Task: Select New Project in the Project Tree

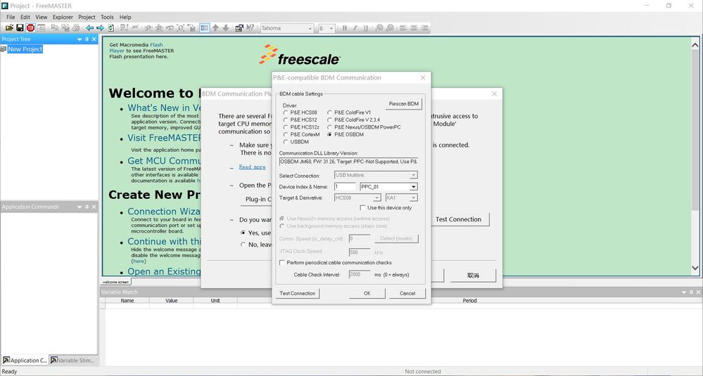Action: 25,49
